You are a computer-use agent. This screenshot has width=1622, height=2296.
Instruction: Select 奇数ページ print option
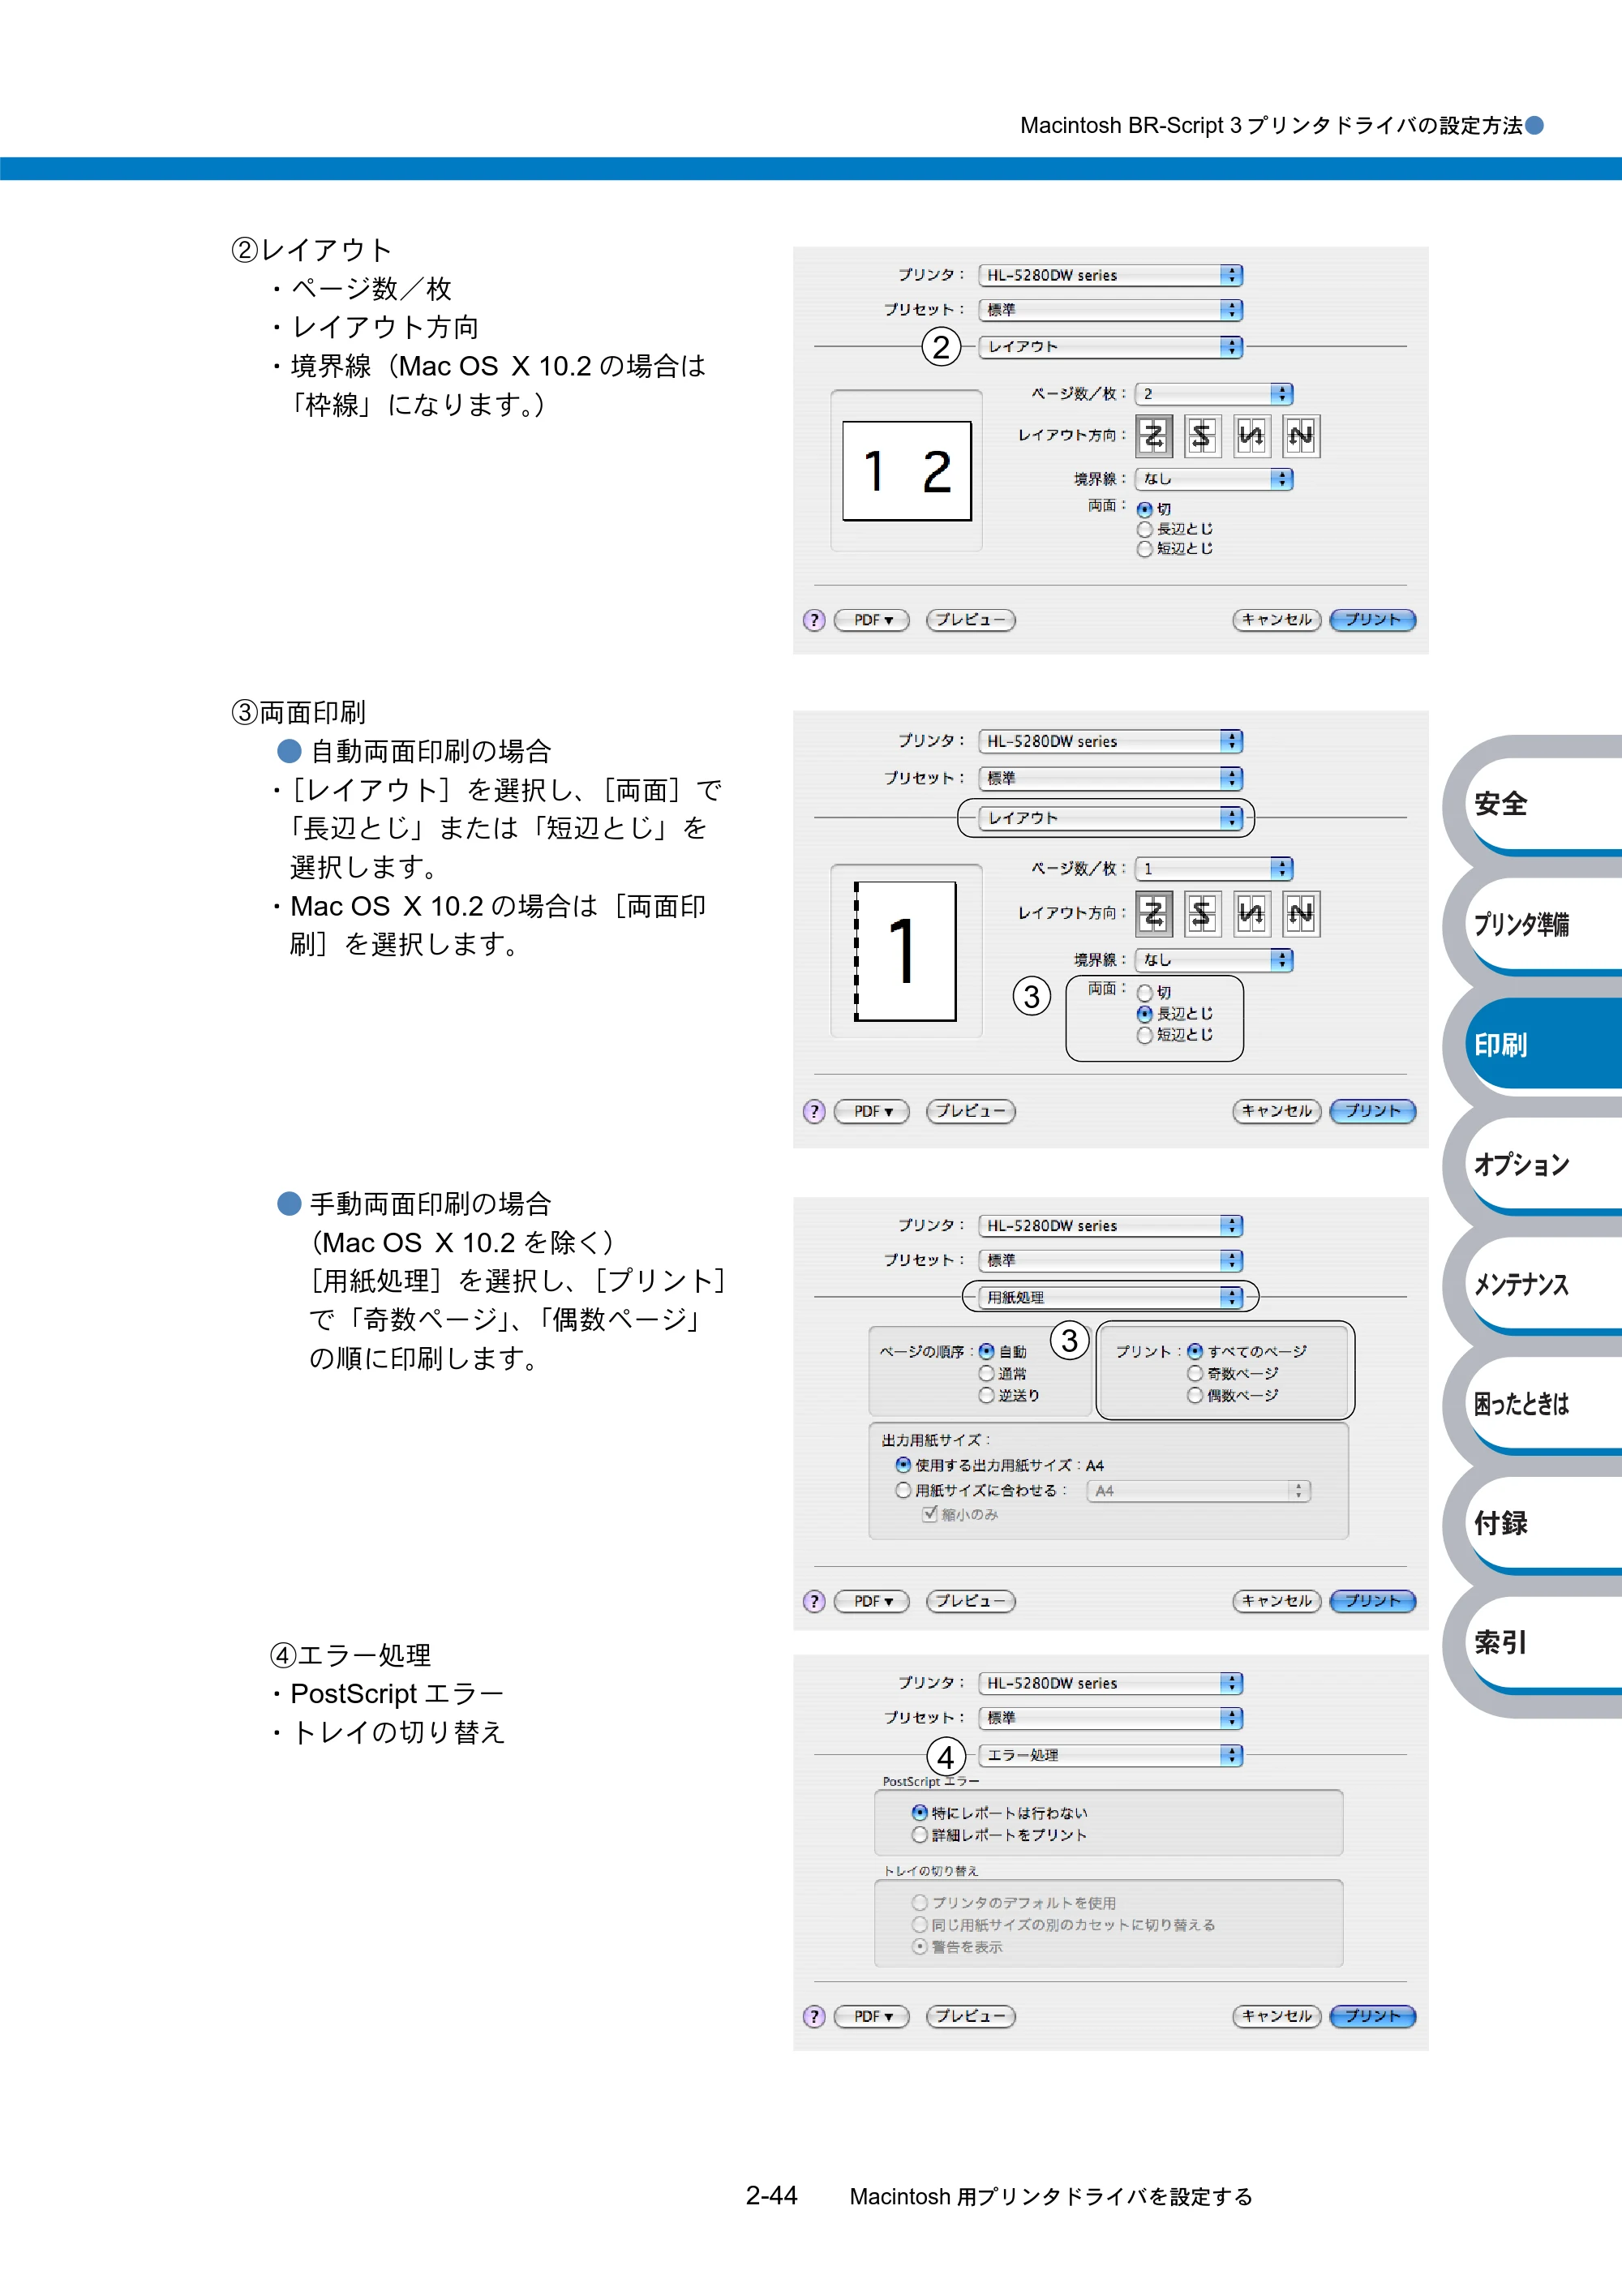tap(1195, 1373)
